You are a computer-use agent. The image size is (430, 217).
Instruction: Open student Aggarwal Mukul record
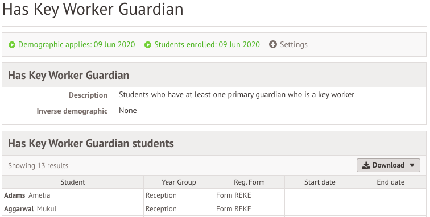point(30,209)
